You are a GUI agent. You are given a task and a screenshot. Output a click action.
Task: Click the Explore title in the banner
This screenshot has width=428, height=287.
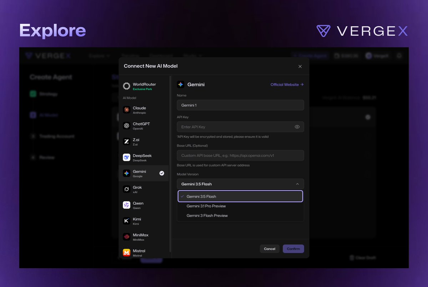(x=52, y=30)
